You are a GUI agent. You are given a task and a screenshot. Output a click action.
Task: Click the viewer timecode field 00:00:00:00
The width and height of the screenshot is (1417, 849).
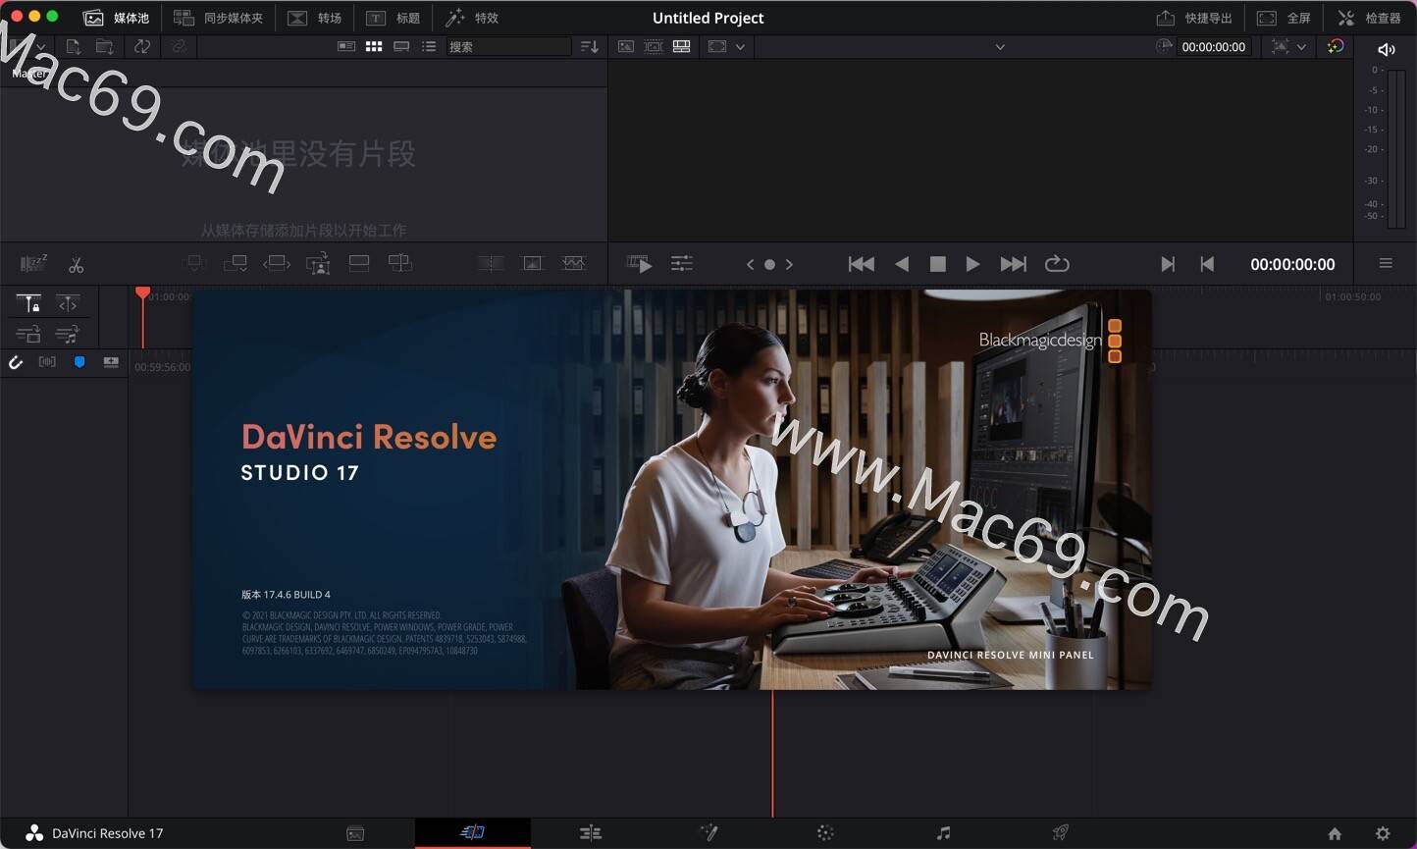click(1214, 46)
